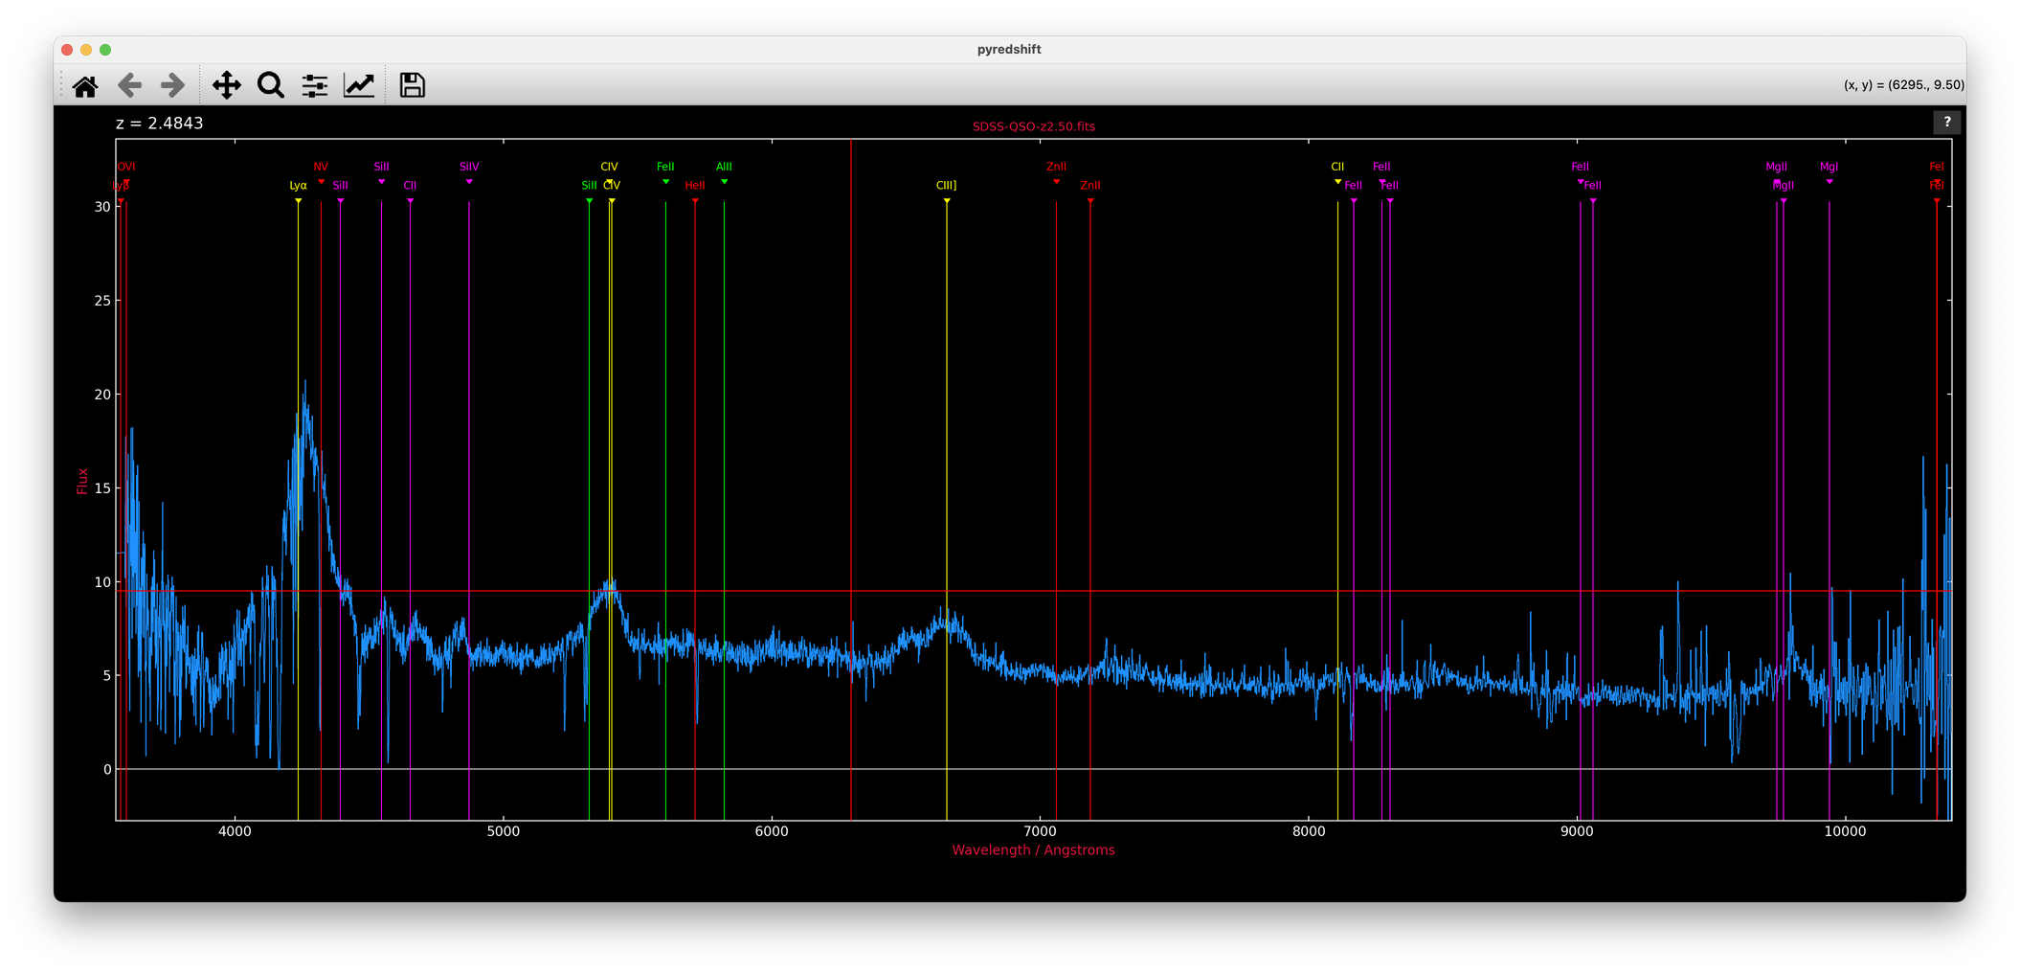Select the MgI line label
The image size is (2020, 973).
click(x=1829, y=167)
